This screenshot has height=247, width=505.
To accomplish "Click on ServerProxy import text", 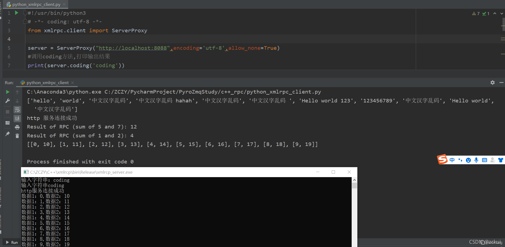I will pyautogui.click(x=130, y=30).
